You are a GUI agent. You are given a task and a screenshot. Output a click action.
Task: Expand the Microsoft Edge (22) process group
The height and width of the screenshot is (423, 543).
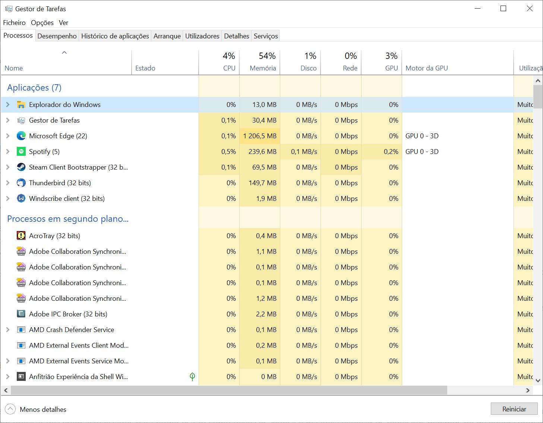tap(8, 136)
